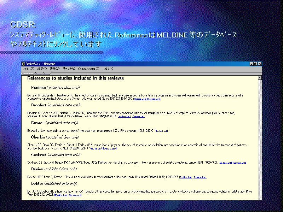Click the vertical scrollbar track
The height and width of the screenshot is (212, 283).
point(260,141)
